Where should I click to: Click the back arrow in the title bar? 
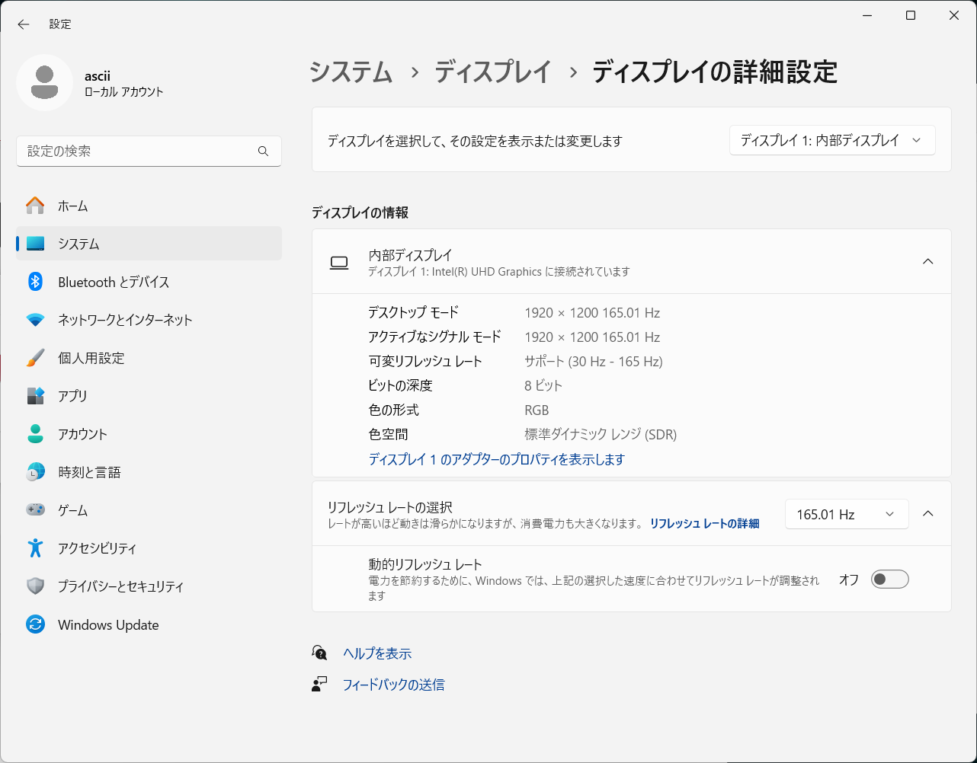(x=24, y=24)
